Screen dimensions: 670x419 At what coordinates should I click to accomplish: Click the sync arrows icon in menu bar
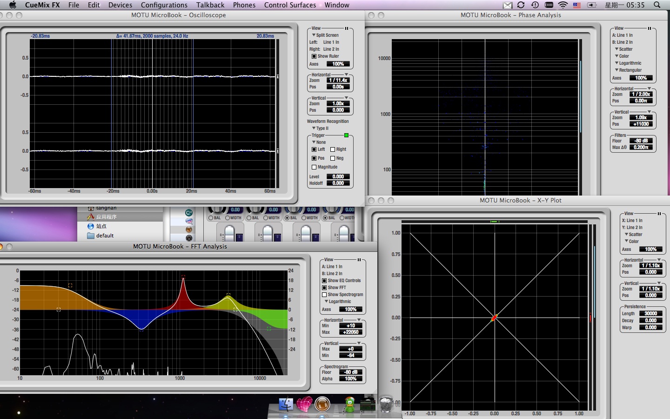(521, 5)
